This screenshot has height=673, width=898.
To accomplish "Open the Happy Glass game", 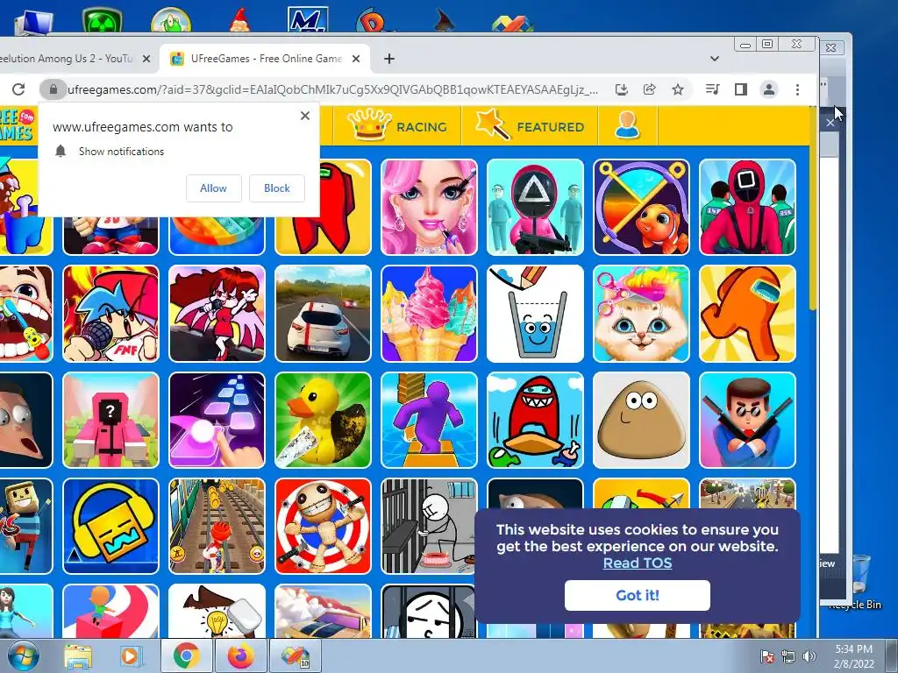I will [535, 314].
